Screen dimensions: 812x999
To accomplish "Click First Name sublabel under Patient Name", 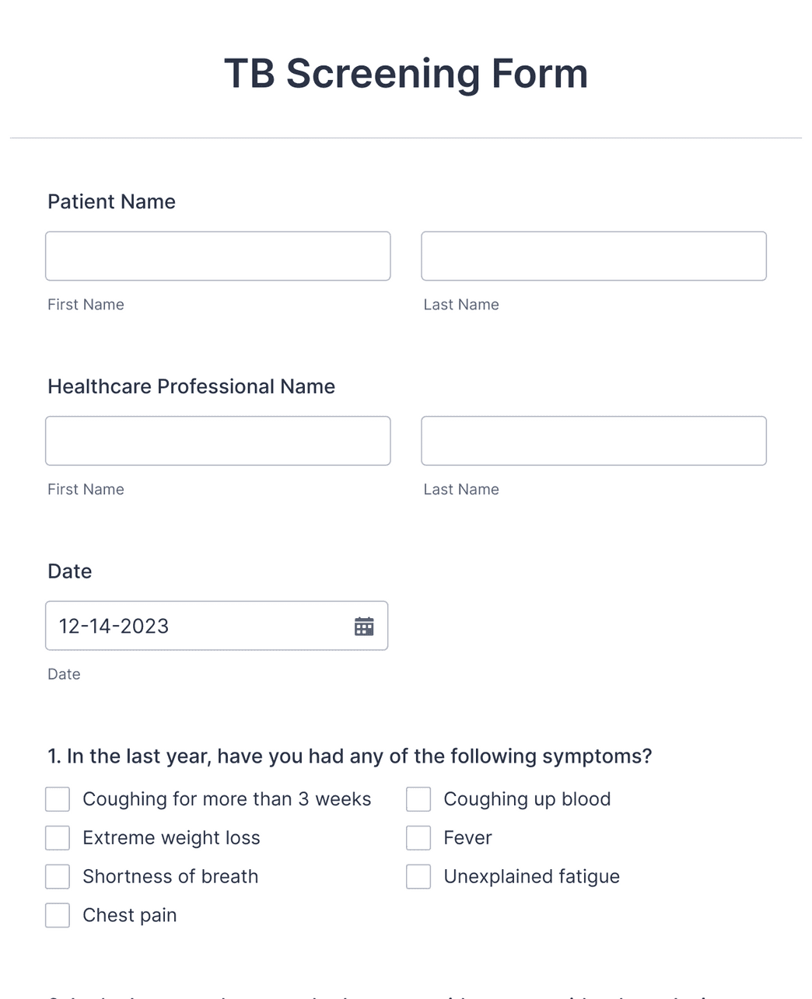I will (86, 305).
